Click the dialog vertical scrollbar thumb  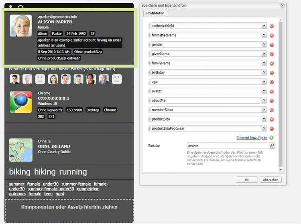pyautogui.click(x=281, y=94)
